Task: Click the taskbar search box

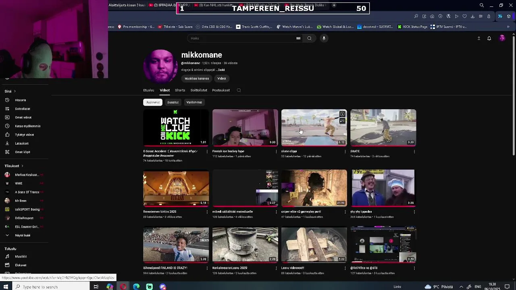Action: [50, 287]
